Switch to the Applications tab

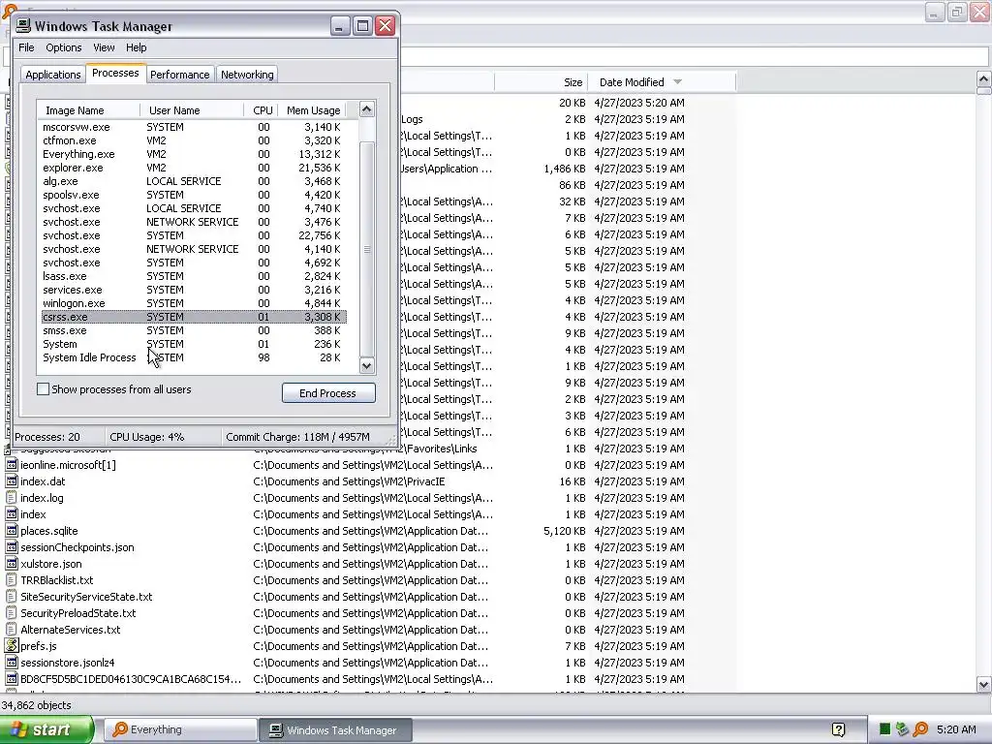pos(53,75)
